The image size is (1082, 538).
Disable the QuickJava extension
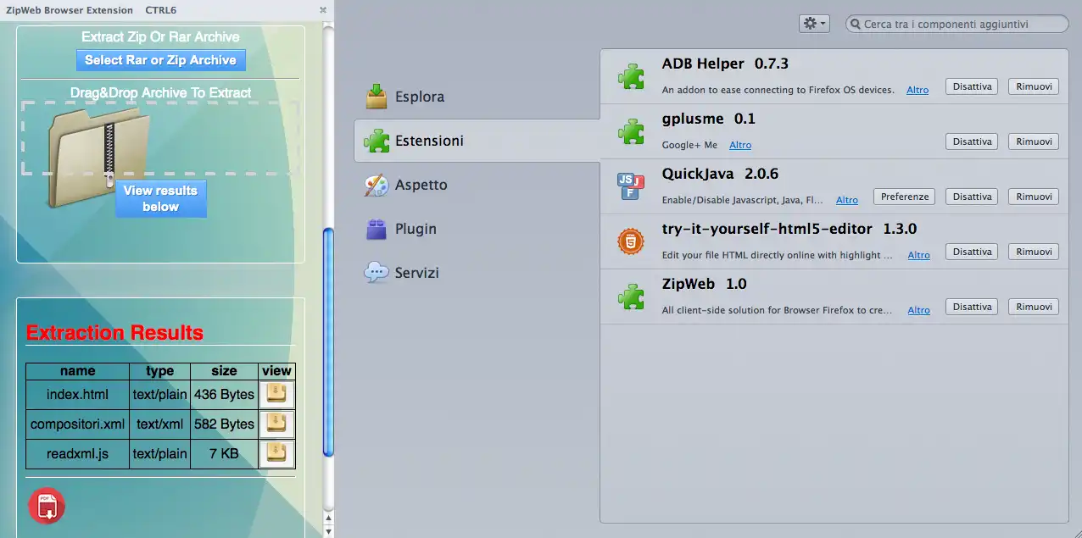pyautogui.click(x=972, y=197)
